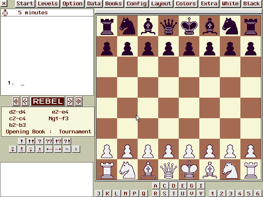263x197 pixels.
Task: Click the E shortcut key button
Action: coord(182,186)
